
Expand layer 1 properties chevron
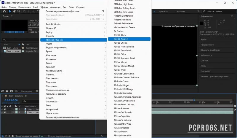coord(14,110)
